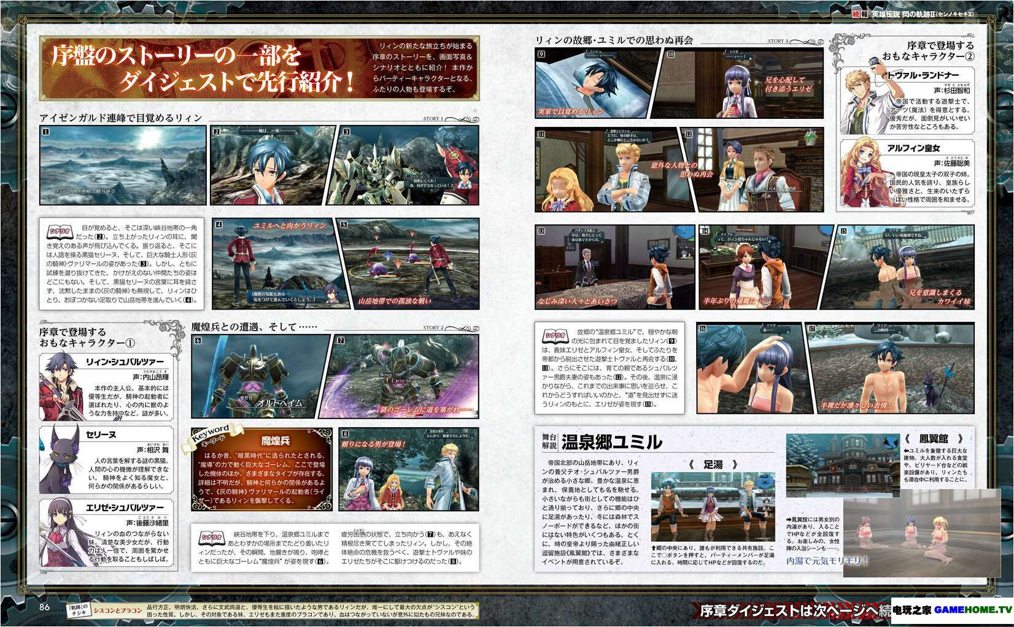Click the 足湯 foot bath screenshot
1014x627 pixels.
(x=713, y=508)
